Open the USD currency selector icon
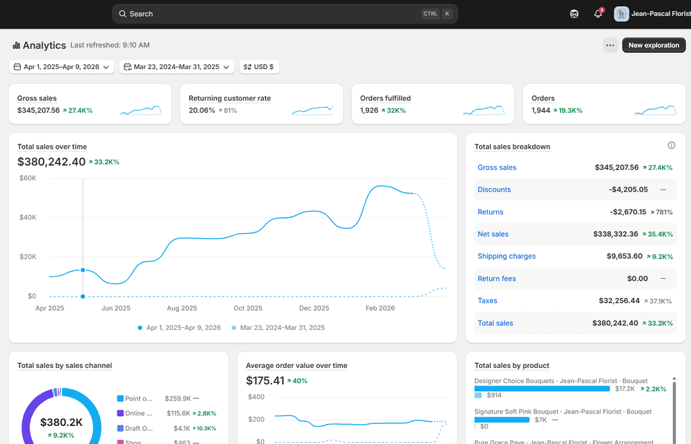The height and width of the screenshot is (444, 691). [246, 68]
